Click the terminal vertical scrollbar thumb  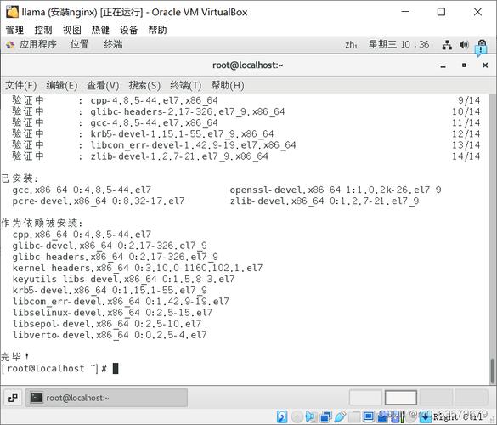[x=492, y=371]
